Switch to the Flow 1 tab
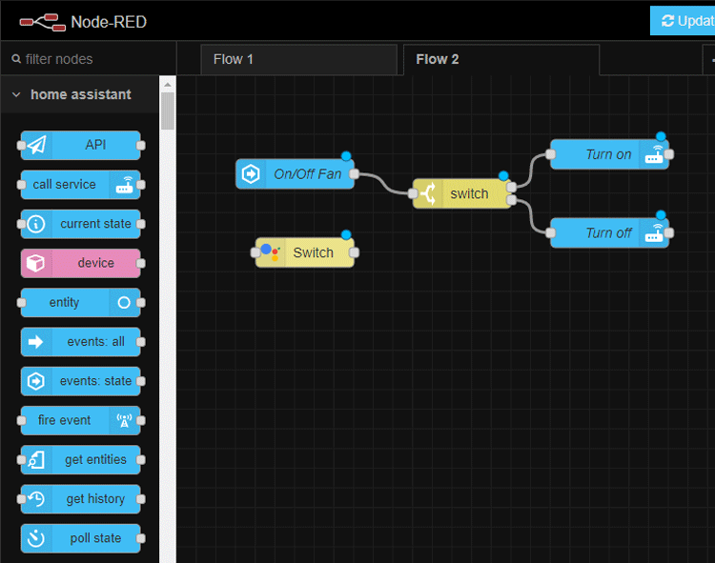715x563 pixels. (x=234, y=59)
